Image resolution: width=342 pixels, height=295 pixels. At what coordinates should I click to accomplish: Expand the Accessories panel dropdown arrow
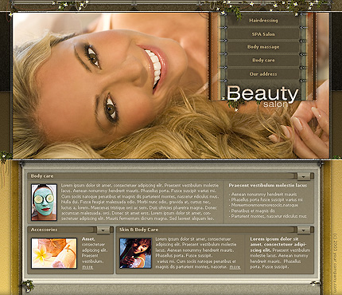click(103, 230)
